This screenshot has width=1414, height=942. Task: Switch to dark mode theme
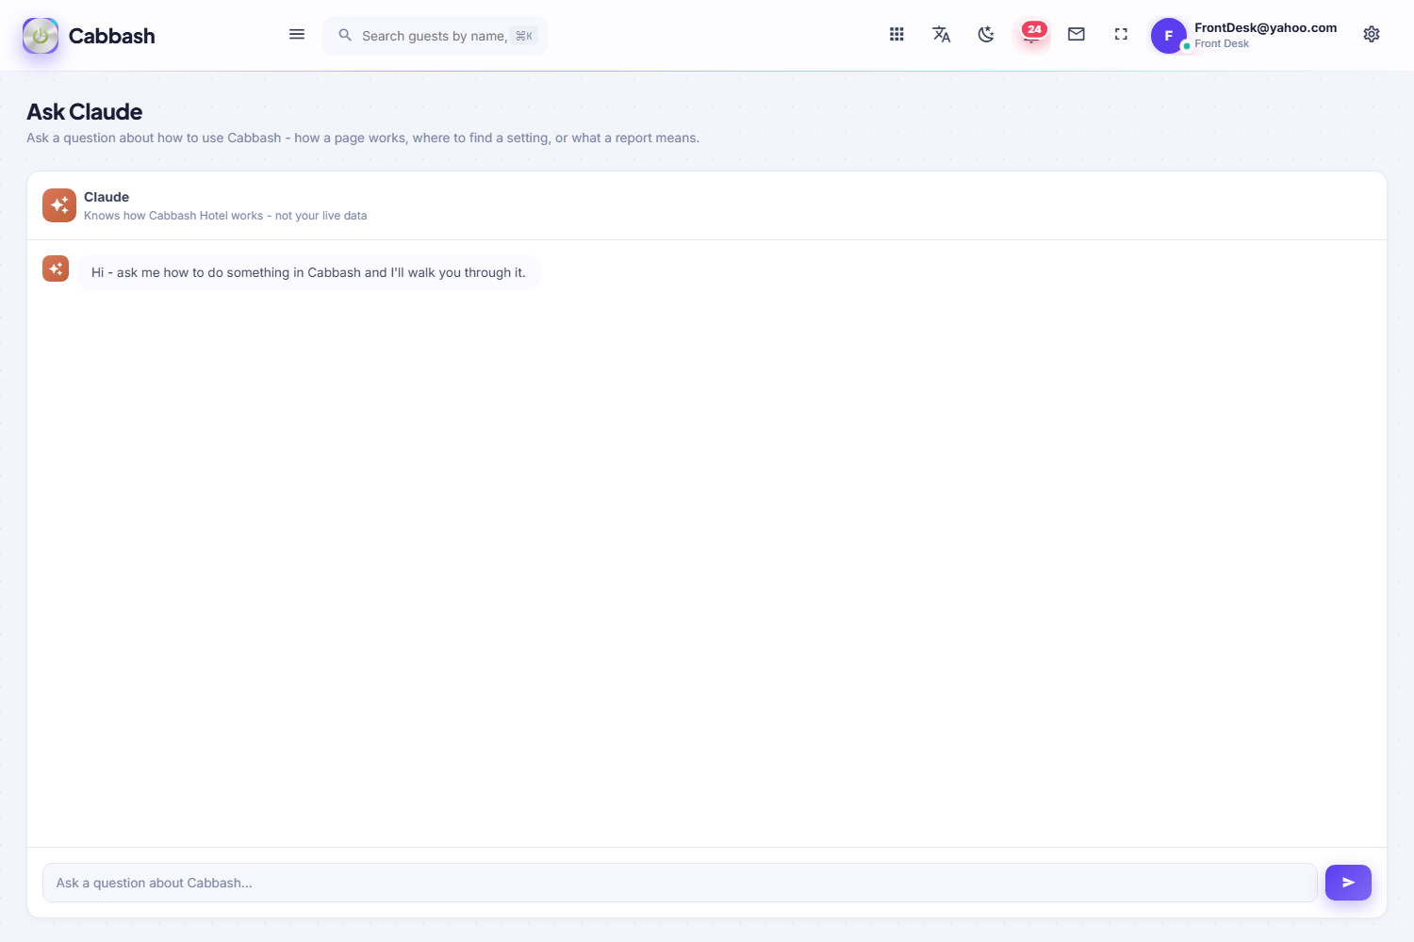click(x=986, y=35)
